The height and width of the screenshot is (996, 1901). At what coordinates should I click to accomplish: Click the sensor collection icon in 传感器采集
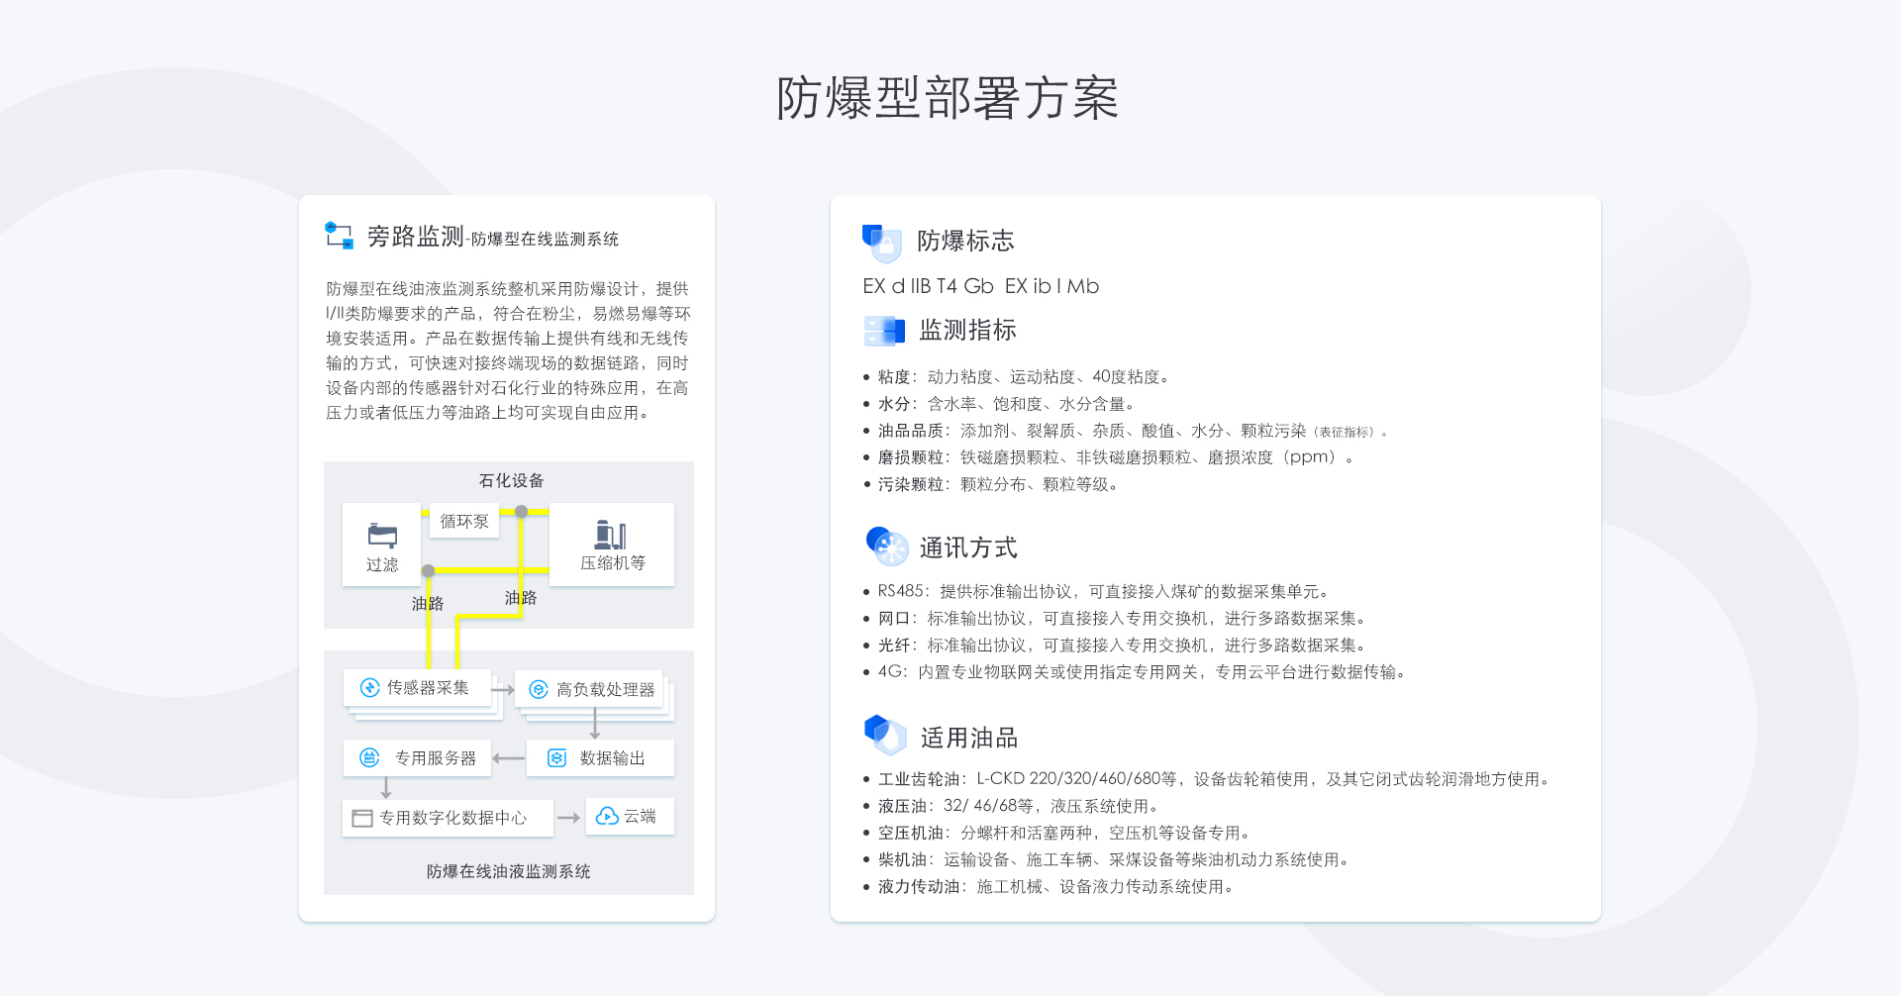370,687
